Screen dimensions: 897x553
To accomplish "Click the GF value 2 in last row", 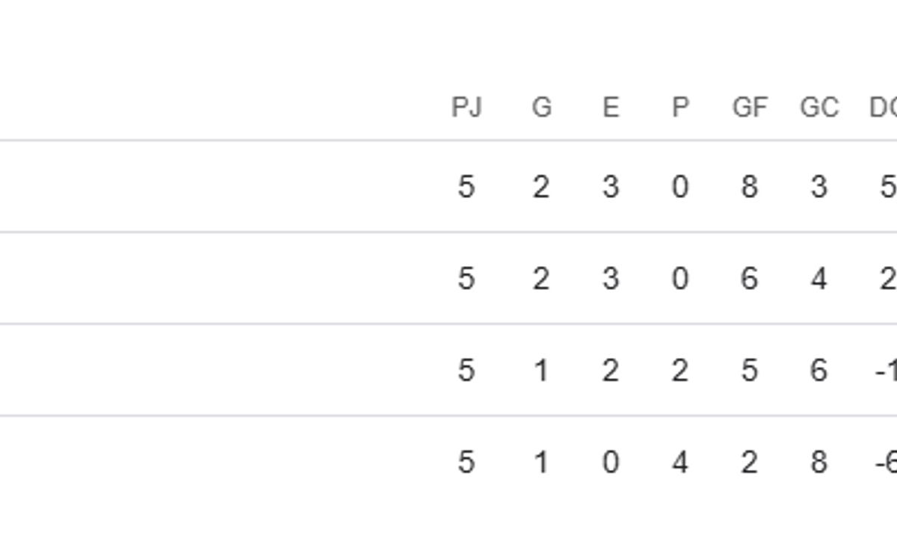I will click(750, 463).
